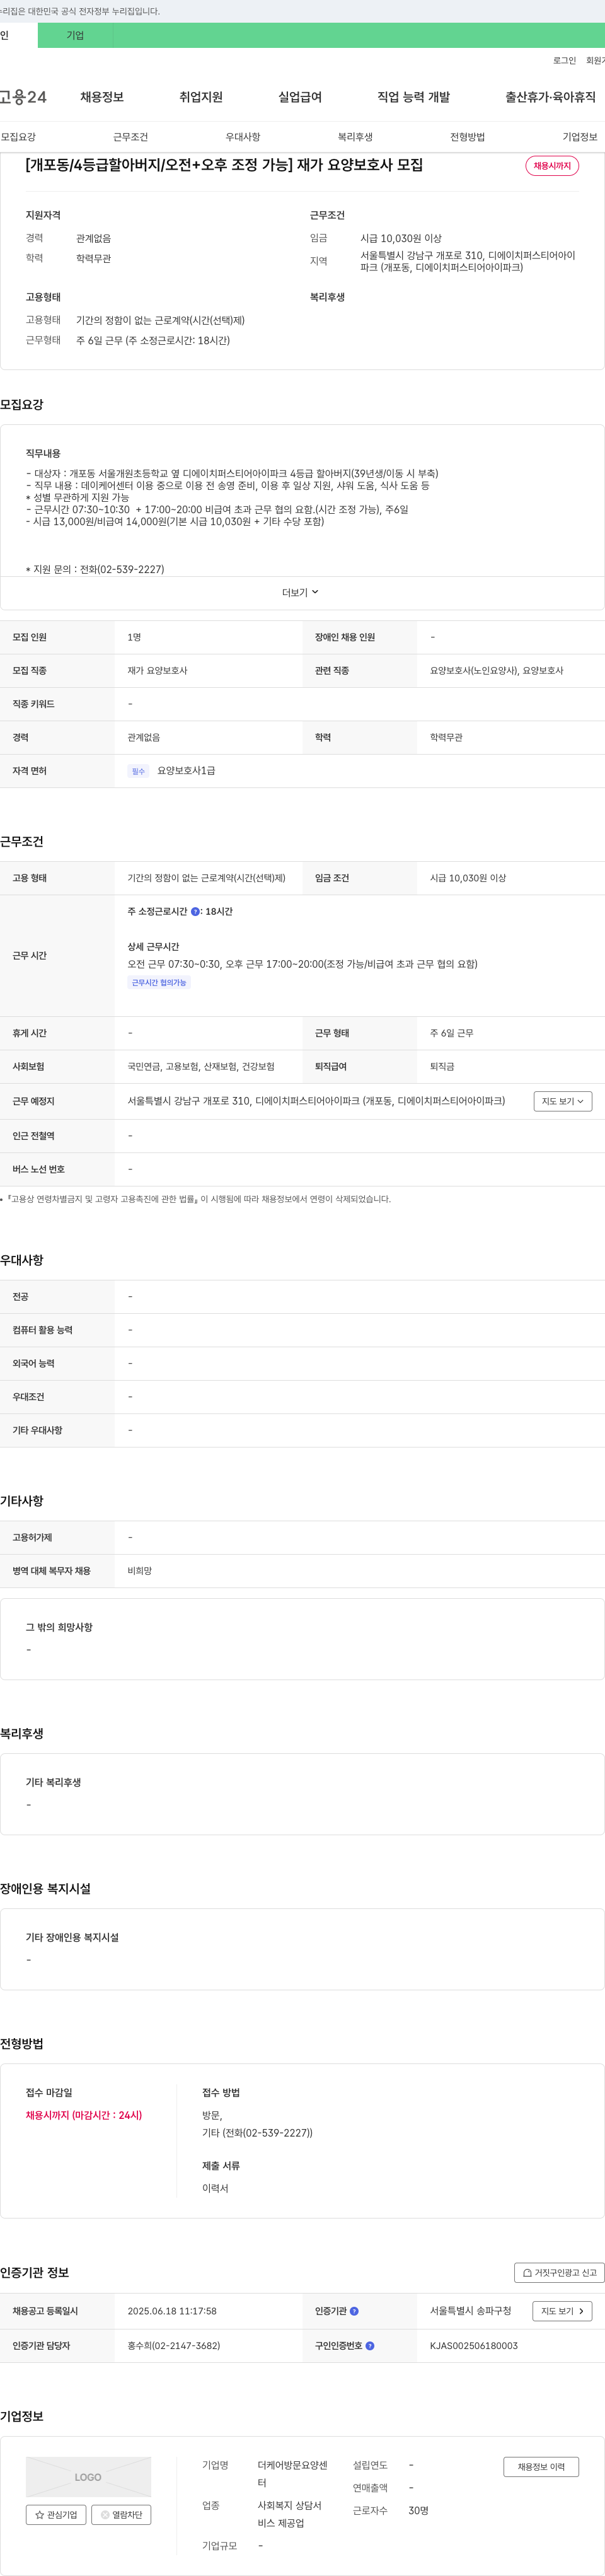Screen dimensions: 605x2576
Task: Click the 근로자수 30명 value
Action: tap(418, 2510)
